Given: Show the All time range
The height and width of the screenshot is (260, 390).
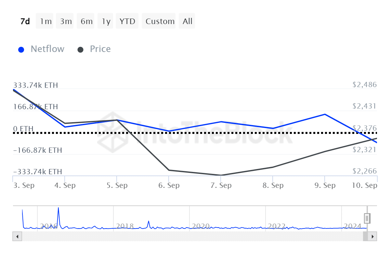Looking at the screenshot, I should point(188,21).
